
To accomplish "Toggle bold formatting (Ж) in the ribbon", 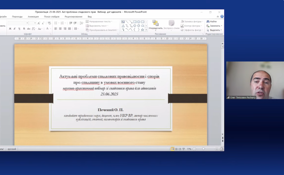I will pos(10,29).
